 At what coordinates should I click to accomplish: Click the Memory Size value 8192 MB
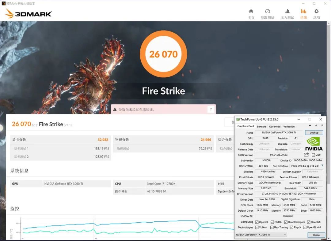pyautogui.click(x=266, y=188)
